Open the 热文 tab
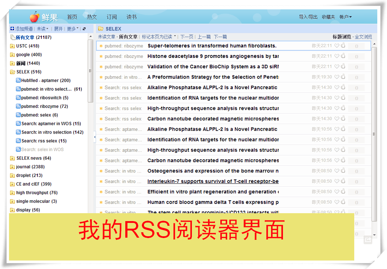Screen dimensions: 387x269 click(92, 17)
